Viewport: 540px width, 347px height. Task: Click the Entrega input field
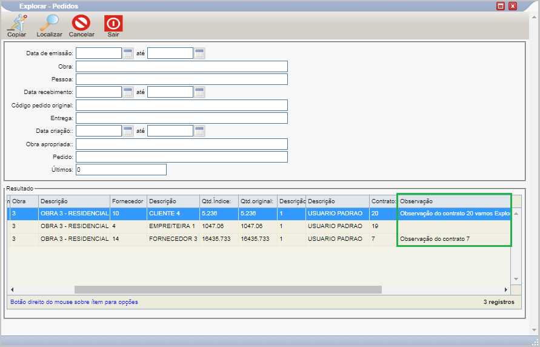pyautogui.click(x=181, y=118)
